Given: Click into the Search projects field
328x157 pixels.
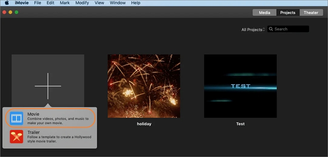Looking at the screenshot, I should point(288,29).
